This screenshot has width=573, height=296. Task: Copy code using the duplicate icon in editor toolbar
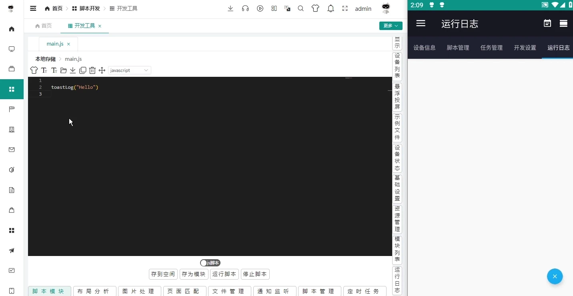(83, 70)
